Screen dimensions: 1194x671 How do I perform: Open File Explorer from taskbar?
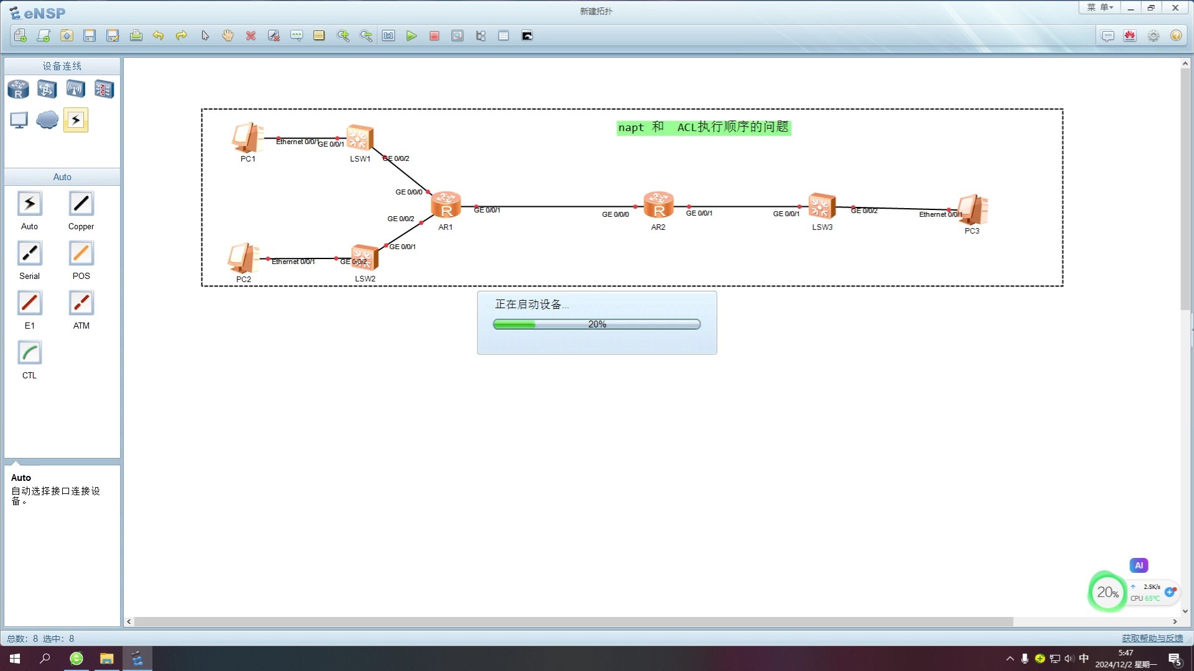pos(106,659)
